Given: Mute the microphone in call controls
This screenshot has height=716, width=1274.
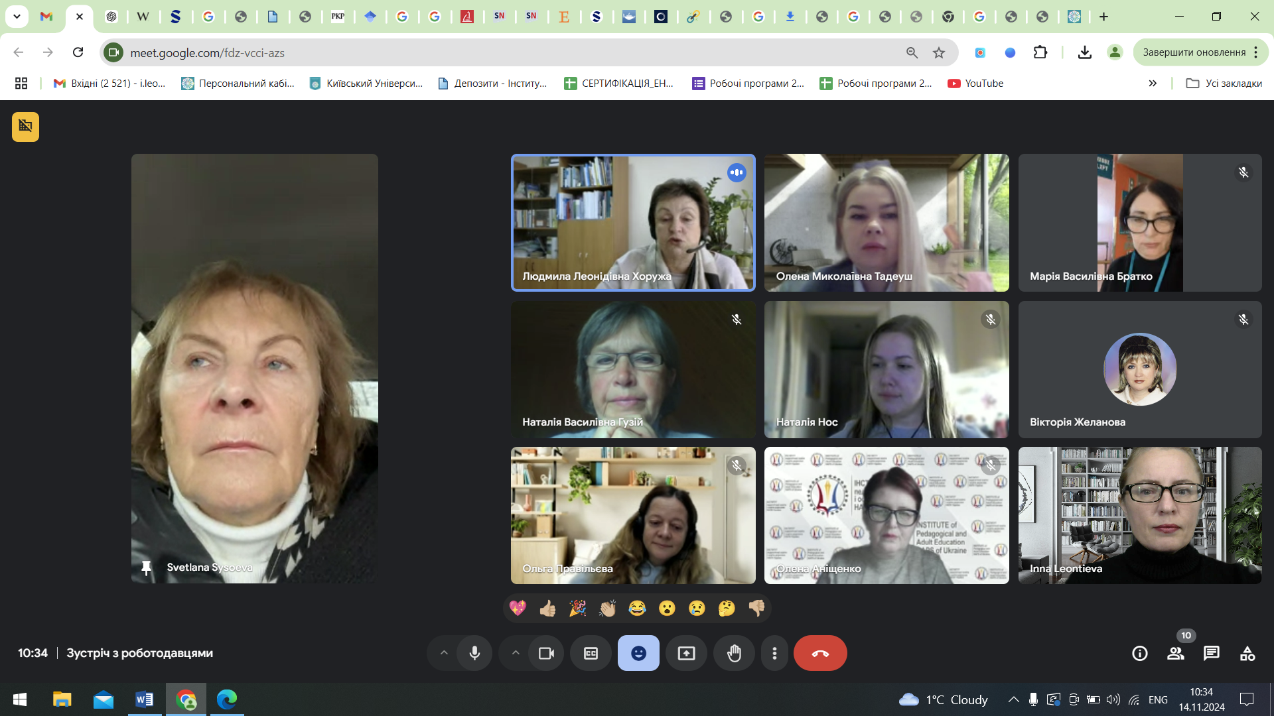Looking at the screenshot, I should click(x=474, y=653).
